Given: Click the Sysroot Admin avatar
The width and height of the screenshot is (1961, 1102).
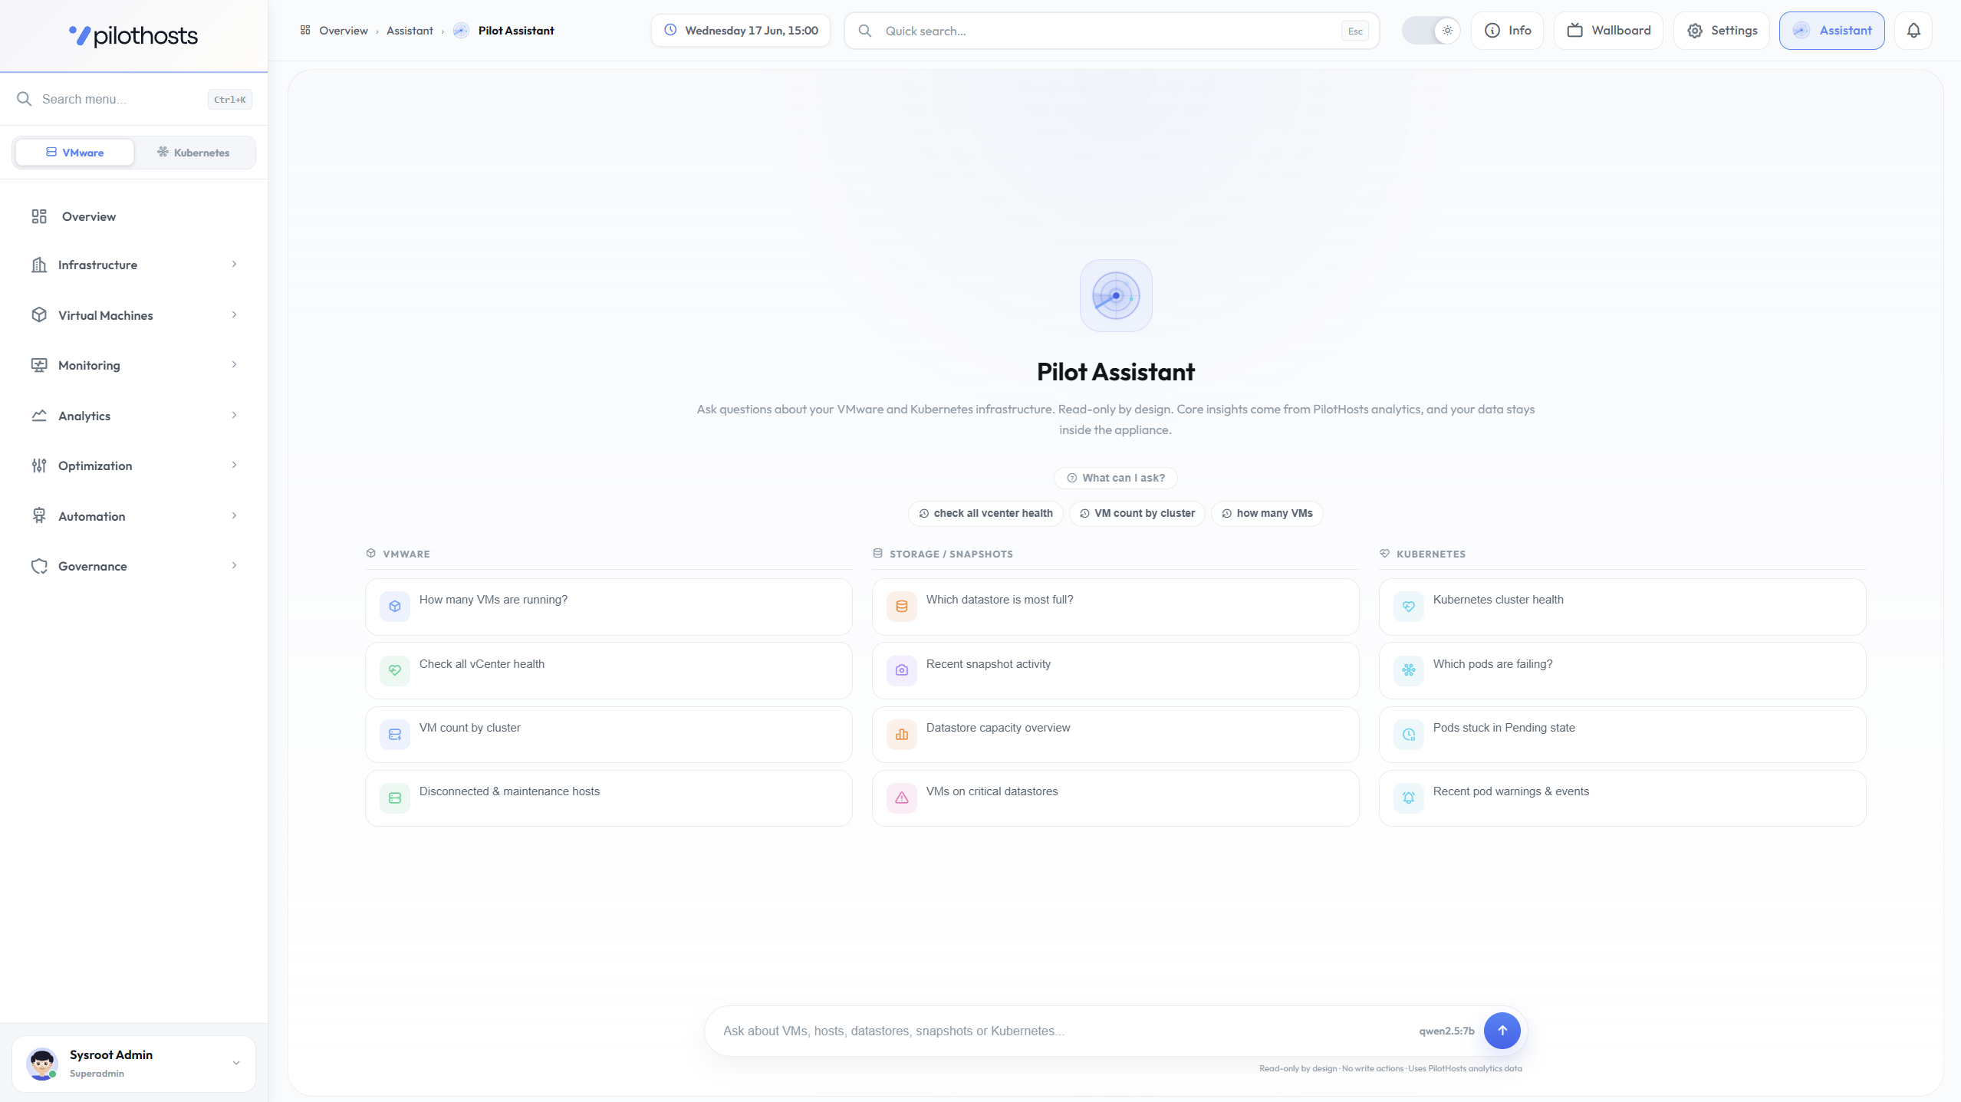Looking at the screenshot, I should point(42,1064).
